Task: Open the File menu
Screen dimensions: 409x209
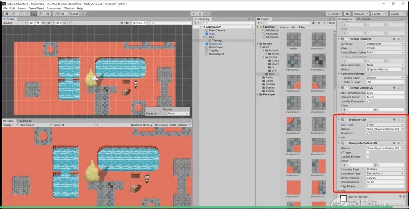Action: point(5,8)
